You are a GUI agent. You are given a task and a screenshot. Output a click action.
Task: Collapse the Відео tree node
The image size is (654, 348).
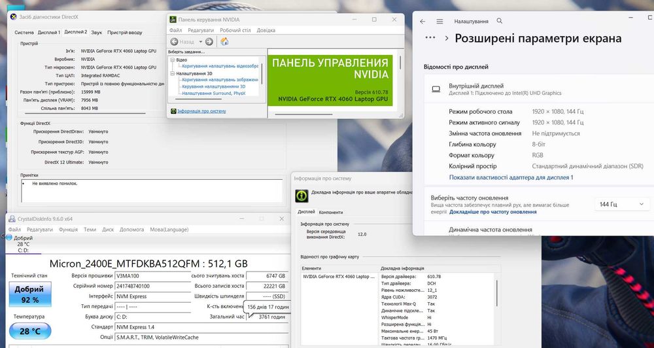(173, 60)
